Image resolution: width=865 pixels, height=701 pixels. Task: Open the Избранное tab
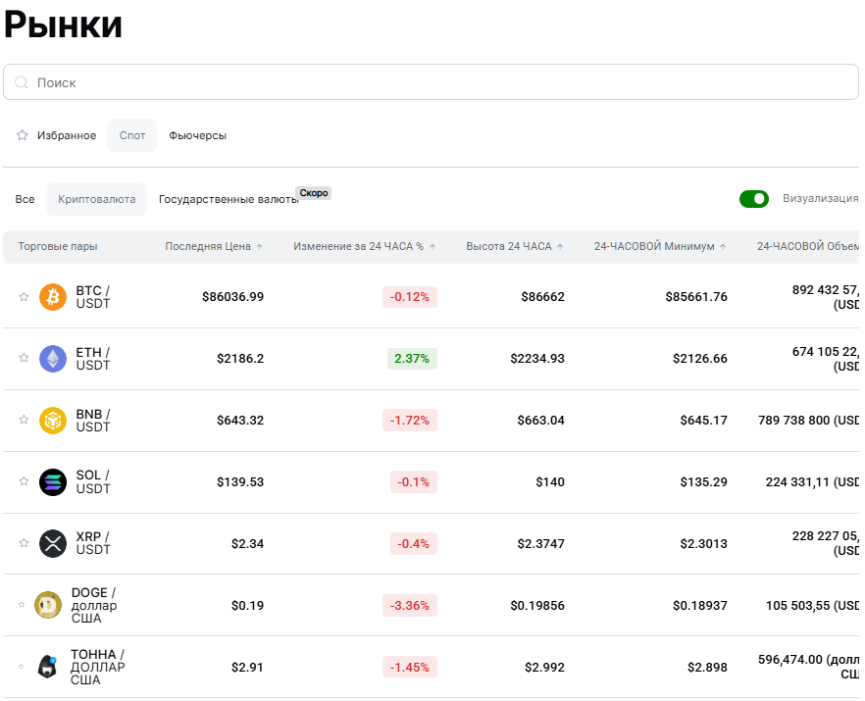tap(57, 135)
